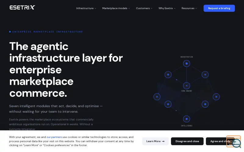
Task: Click the Esetrix logo
Action: pyautogui.click(x=22, y=7)
